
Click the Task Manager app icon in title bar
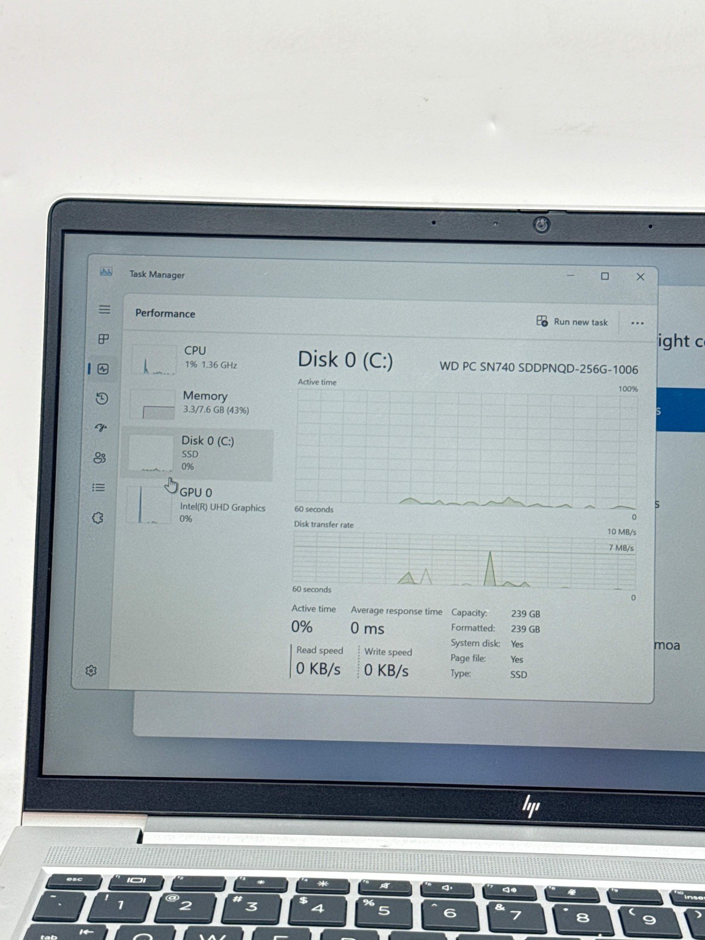click(x=106, y=271)
